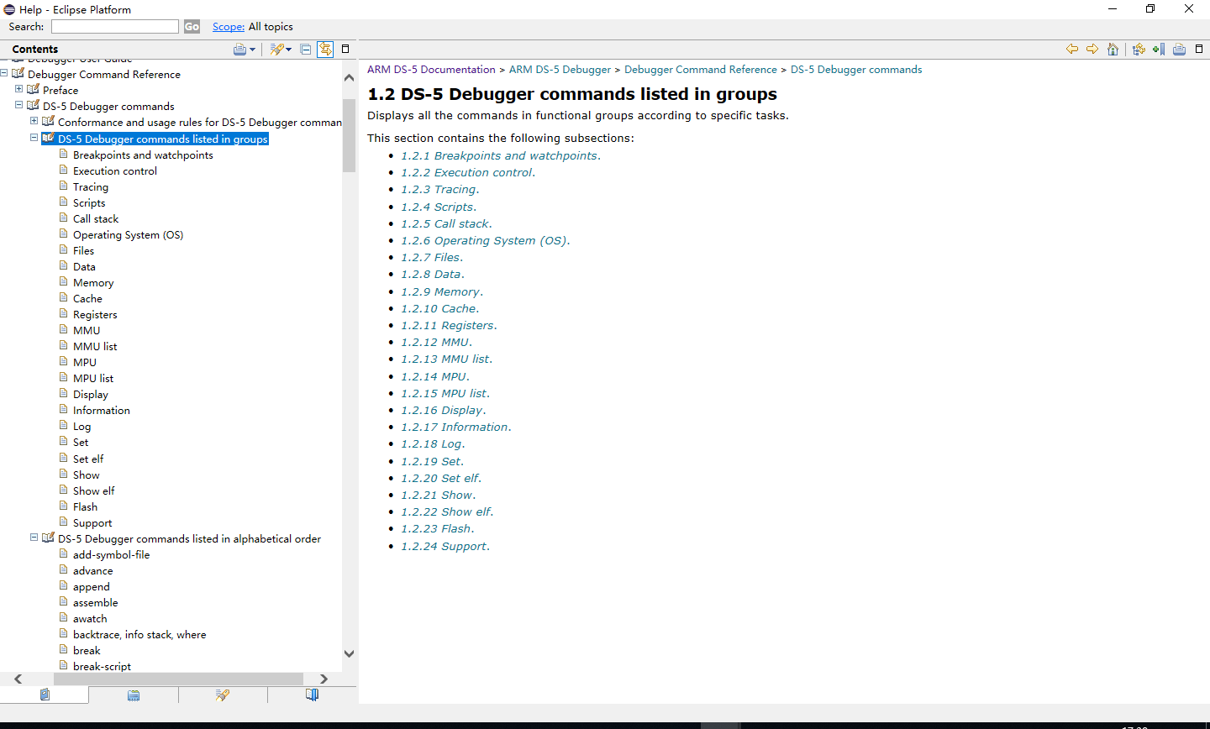Maximize the Contents pane

click(345, 49)
